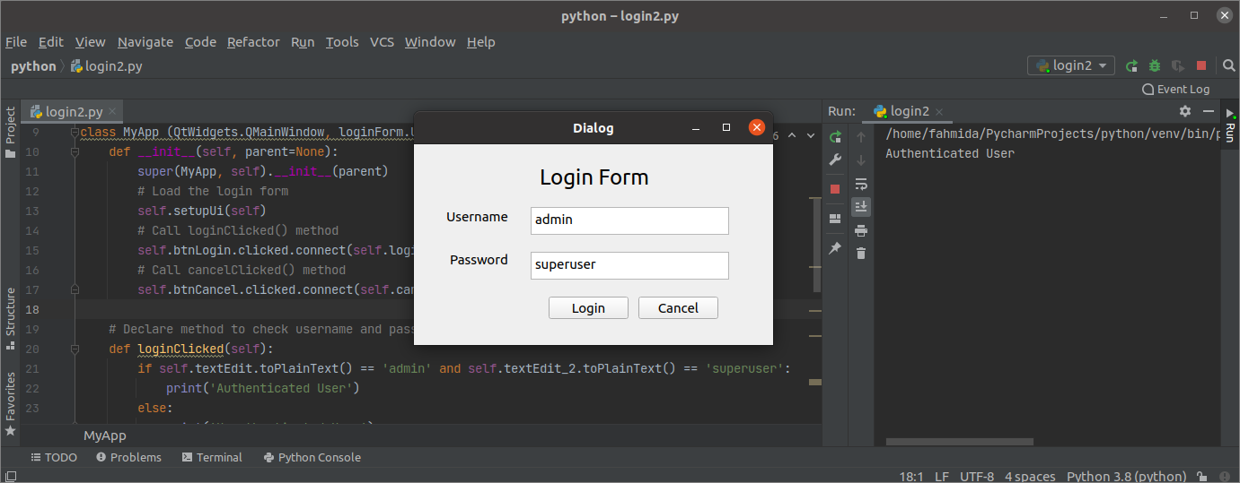This screenshot has width=1240, height=483.
Task: Switch to the Terminal tab at the bottom
Action: click(x=212, y=457)
